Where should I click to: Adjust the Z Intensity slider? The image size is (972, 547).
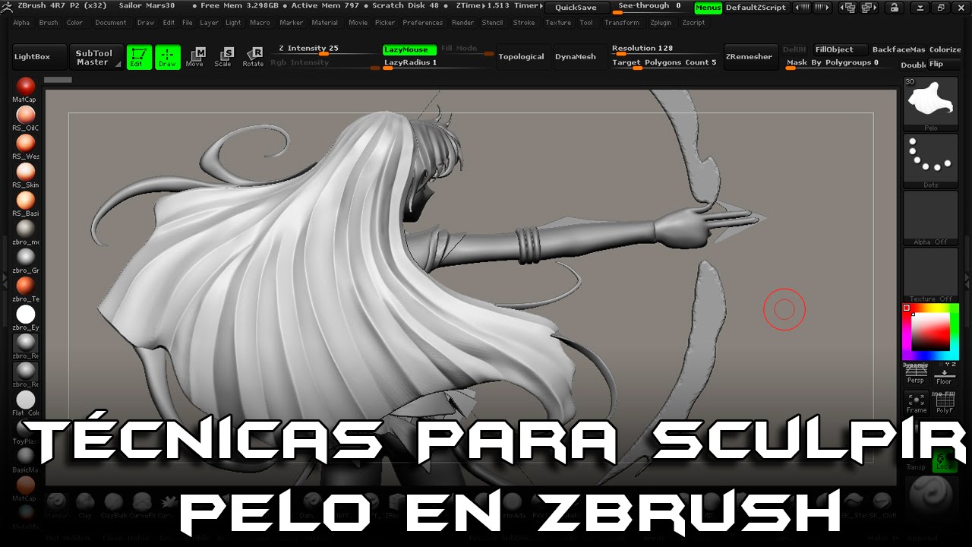tap(324, 49)
